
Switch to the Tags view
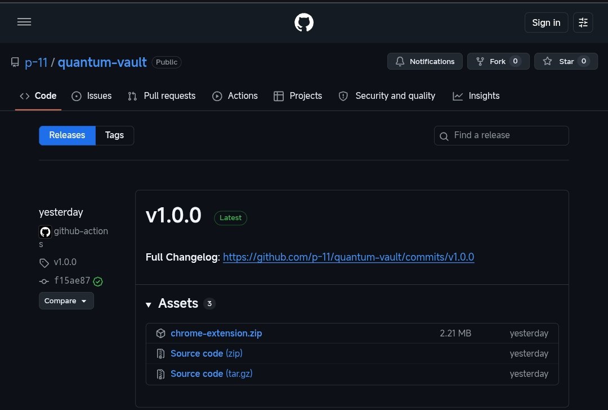click(114, 135)
